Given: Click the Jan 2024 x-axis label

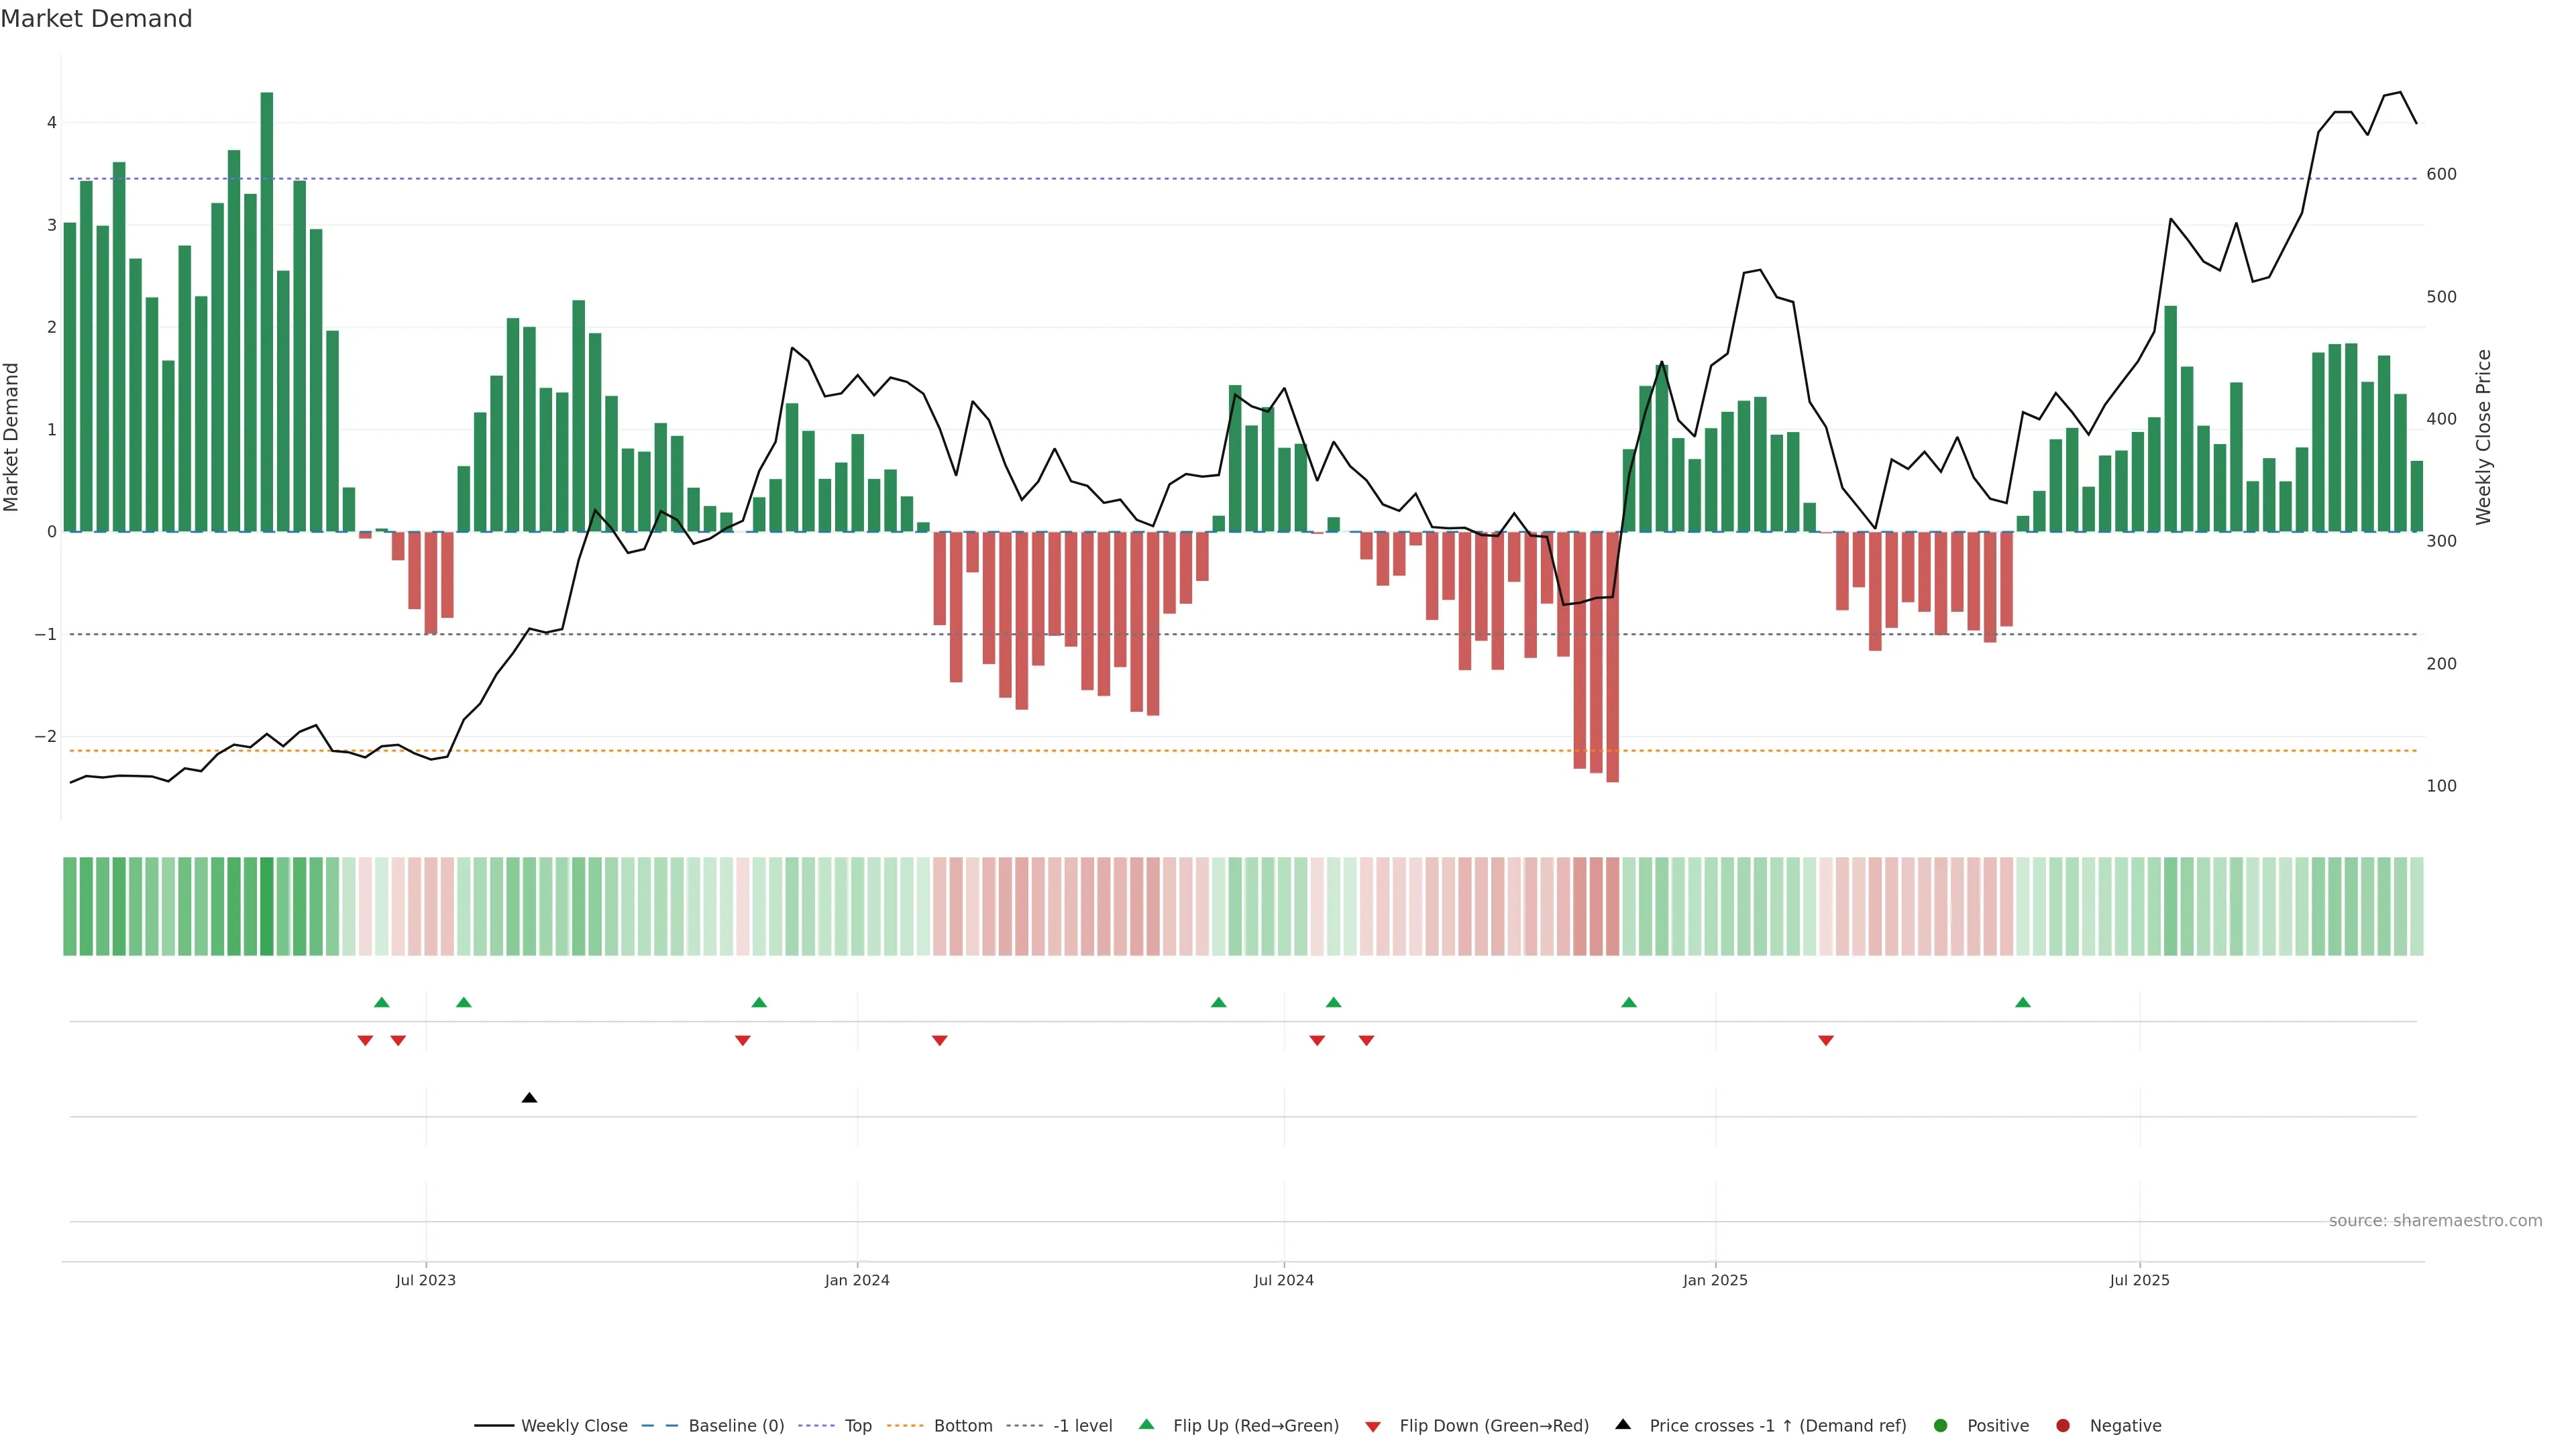Looking at the screenshot, I should point(856,1280).
